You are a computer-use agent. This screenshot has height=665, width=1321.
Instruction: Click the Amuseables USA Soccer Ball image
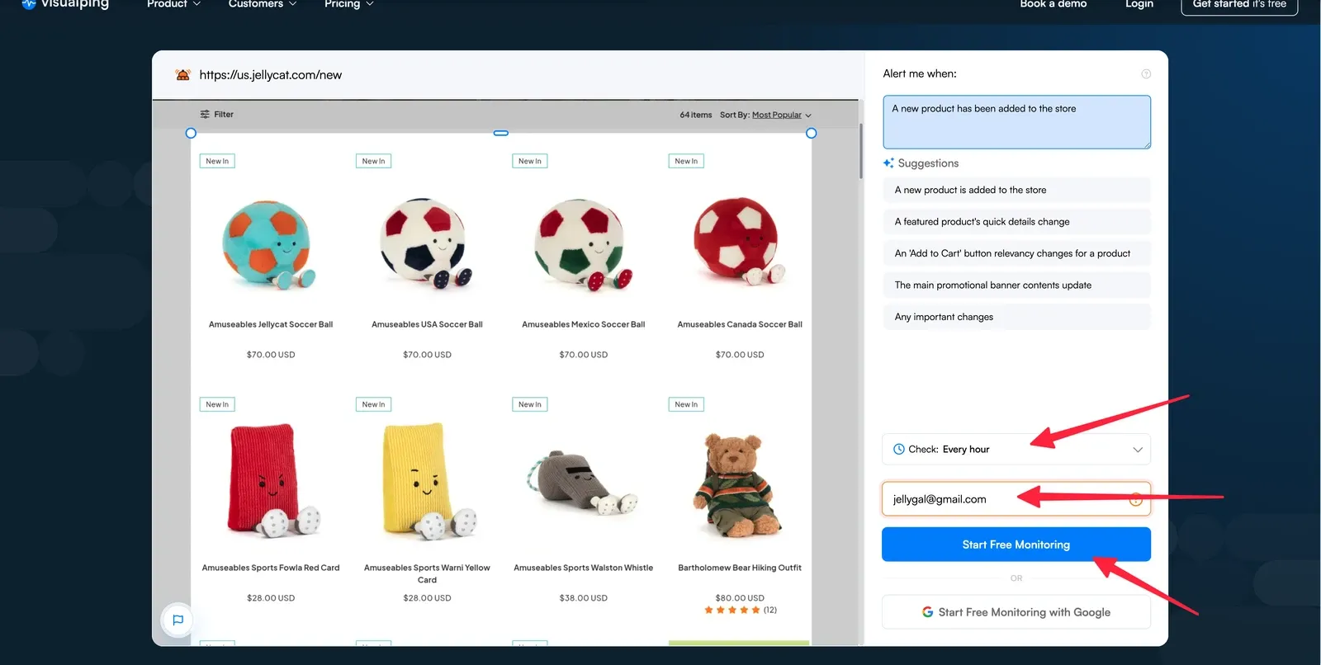tap(426, 245)
